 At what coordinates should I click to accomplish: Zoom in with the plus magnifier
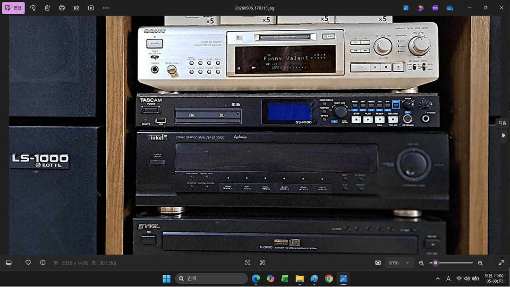click(480, 263)
